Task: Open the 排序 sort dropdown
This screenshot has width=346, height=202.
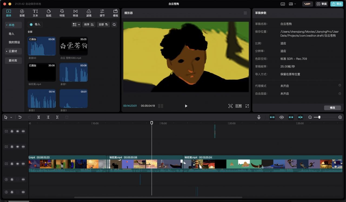Action: (x=89, y=25)
